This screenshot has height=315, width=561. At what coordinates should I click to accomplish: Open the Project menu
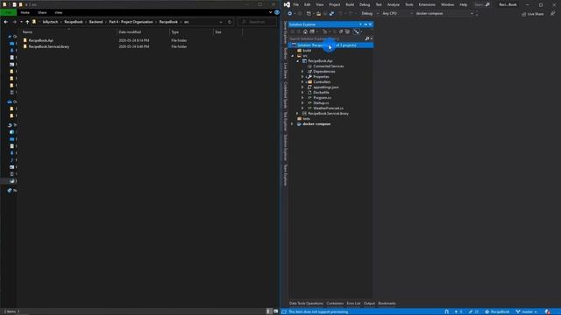pyautogui.click(x=335, y=4)
